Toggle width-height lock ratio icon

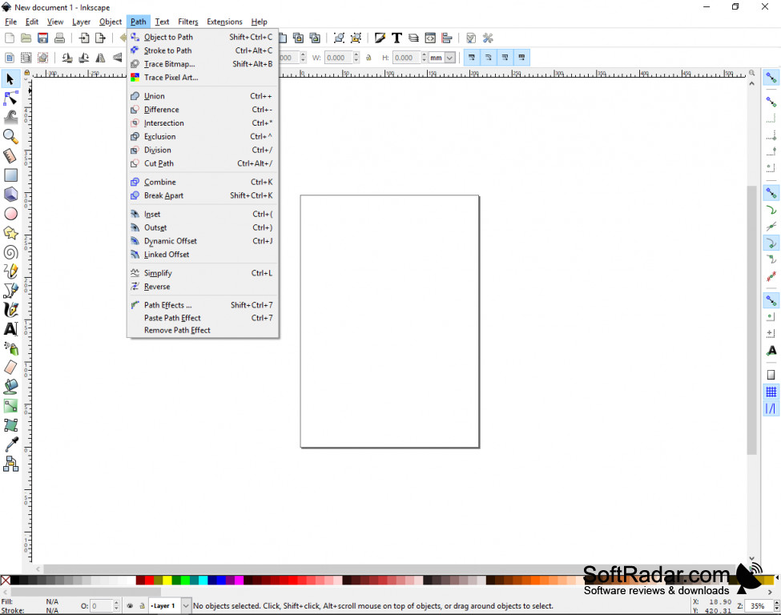point(368,58)
